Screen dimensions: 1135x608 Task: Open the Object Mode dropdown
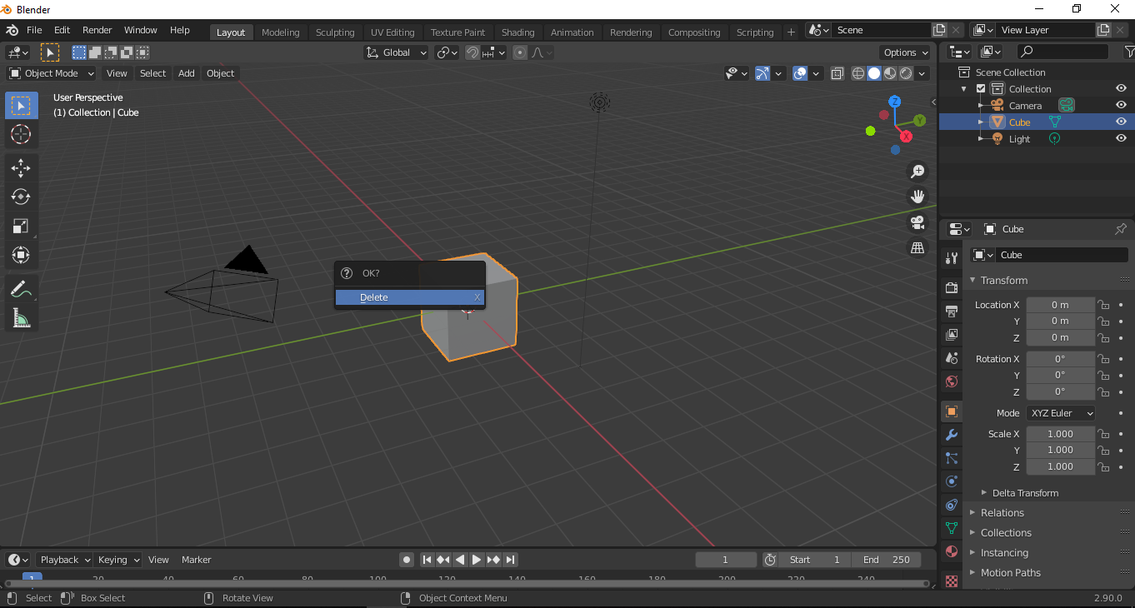tap(50, 73)
